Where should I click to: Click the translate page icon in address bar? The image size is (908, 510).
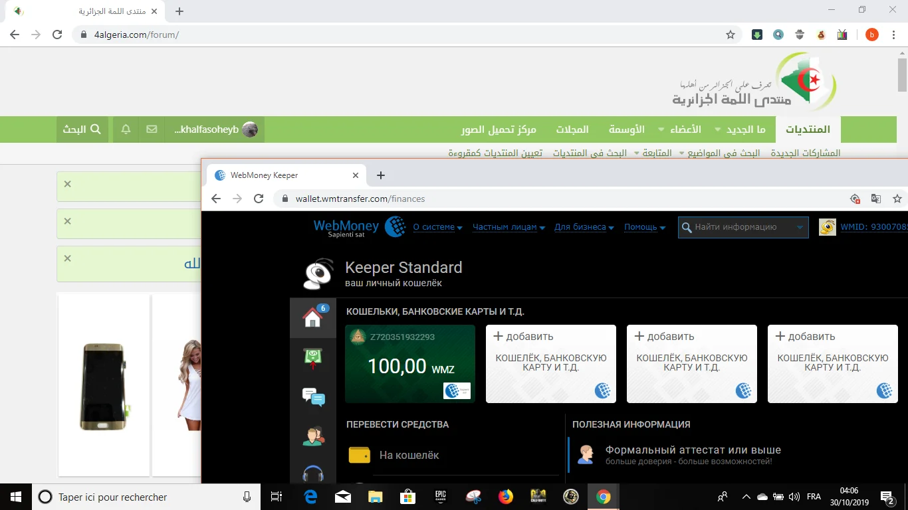pos(876,199)
